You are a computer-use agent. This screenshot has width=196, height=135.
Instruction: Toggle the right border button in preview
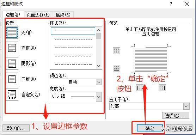(x=163, y=88)
